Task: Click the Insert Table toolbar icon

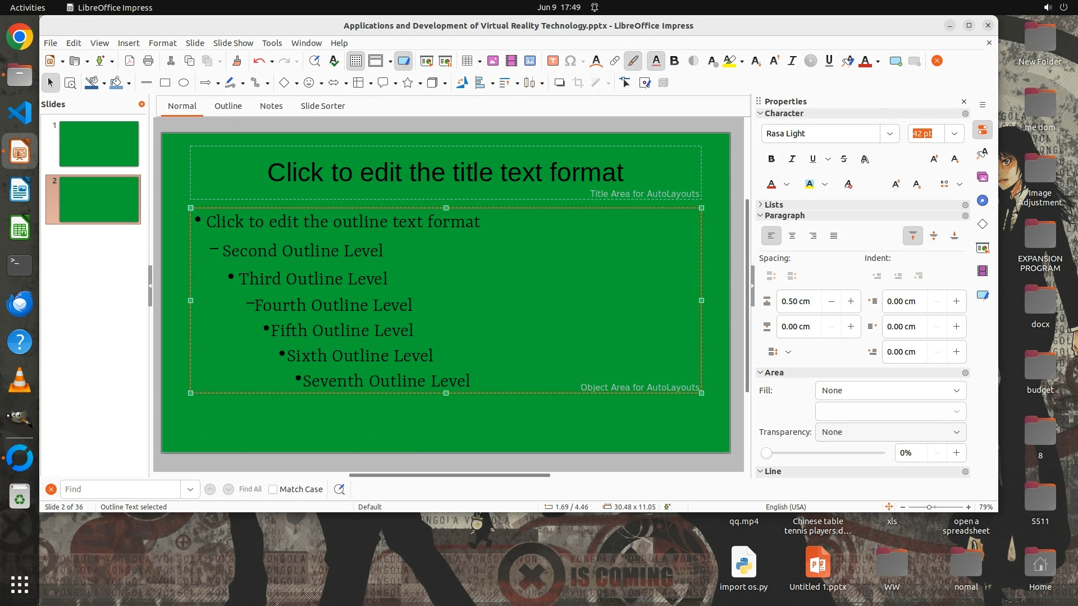Action: [x=467, y=61]
